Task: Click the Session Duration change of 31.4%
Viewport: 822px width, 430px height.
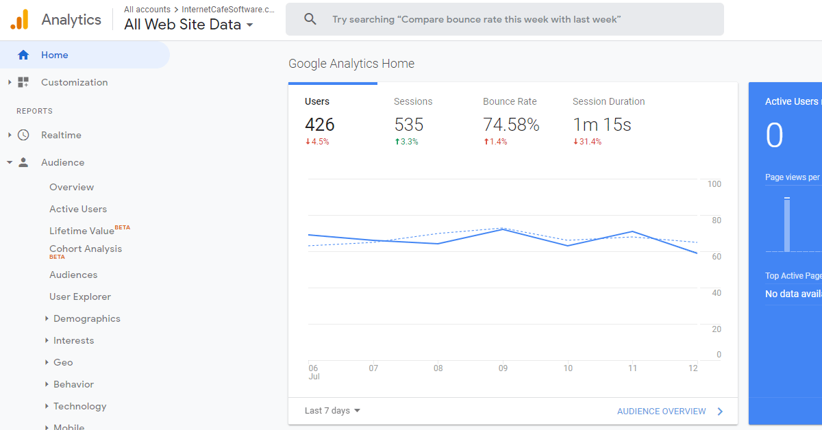Action: tap(587, 142)
